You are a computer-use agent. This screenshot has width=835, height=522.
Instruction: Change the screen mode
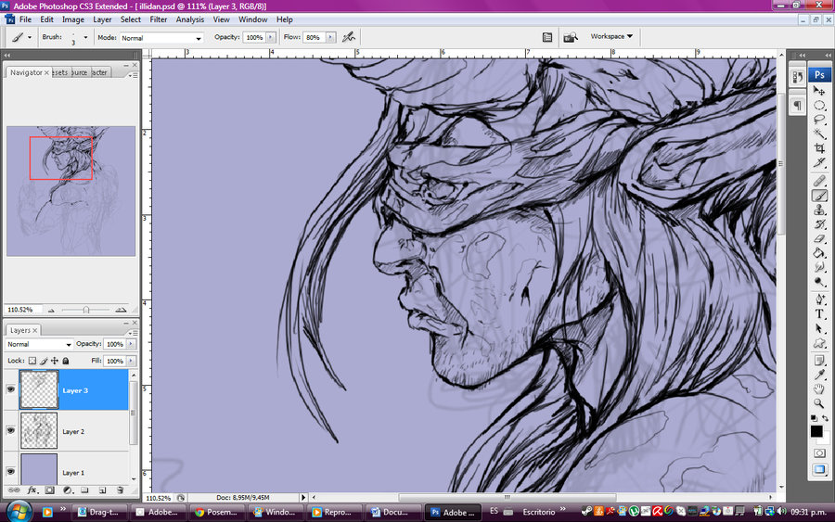(819, 469)
